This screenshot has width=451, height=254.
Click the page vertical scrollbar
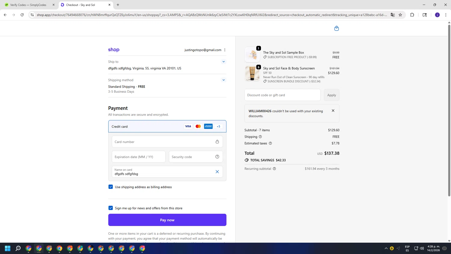[449, 110]
